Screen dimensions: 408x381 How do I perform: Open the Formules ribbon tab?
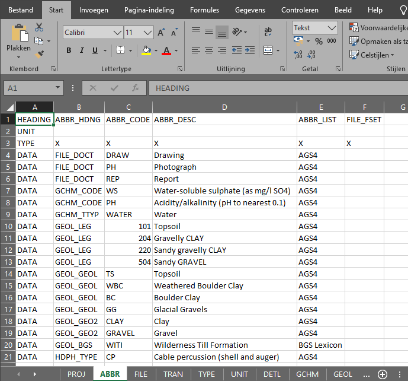click(204, 10)
